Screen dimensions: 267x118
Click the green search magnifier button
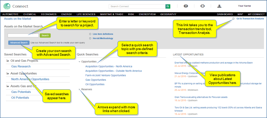coord(168,6)
